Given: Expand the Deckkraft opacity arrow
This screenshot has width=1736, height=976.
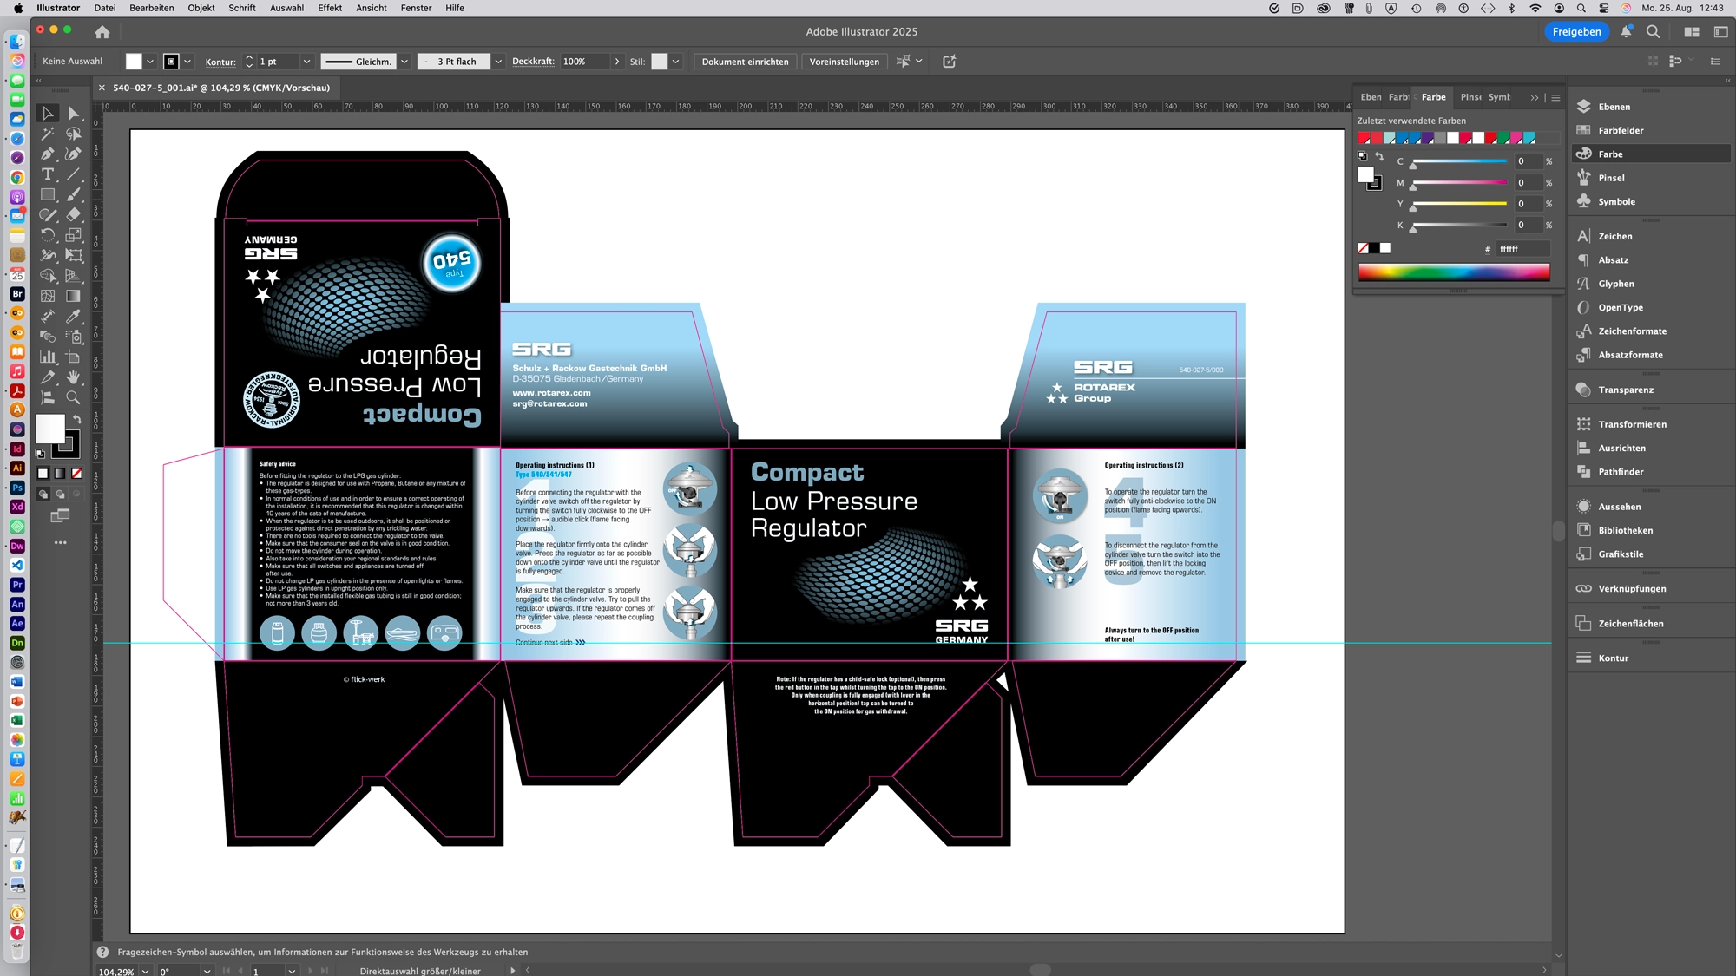Looking at the screenshot, I should pyautogui.click(x=617, y=62).
